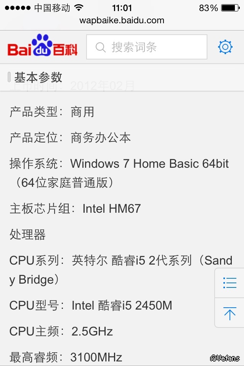The height and width of the screenshot is (366, 244).
Task: Tap the cellular signal dots
Action: pyautogui.click(x=18, y=8)
